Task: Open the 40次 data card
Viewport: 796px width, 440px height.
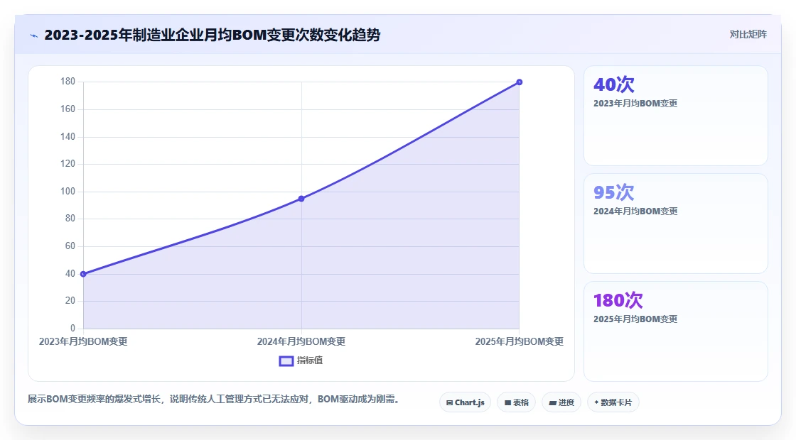Action: pos(676,116)
